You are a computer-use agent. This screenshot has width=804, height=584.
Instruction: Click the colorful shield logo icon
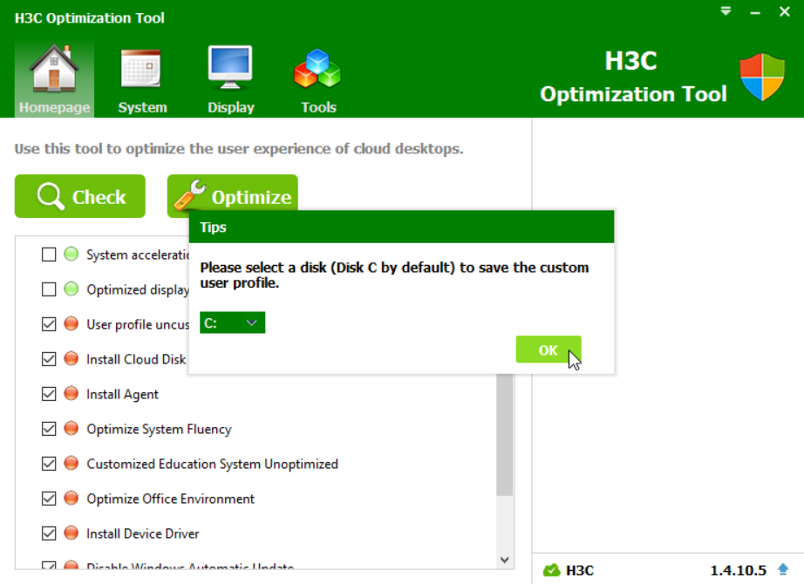click(x=762, y=77)
